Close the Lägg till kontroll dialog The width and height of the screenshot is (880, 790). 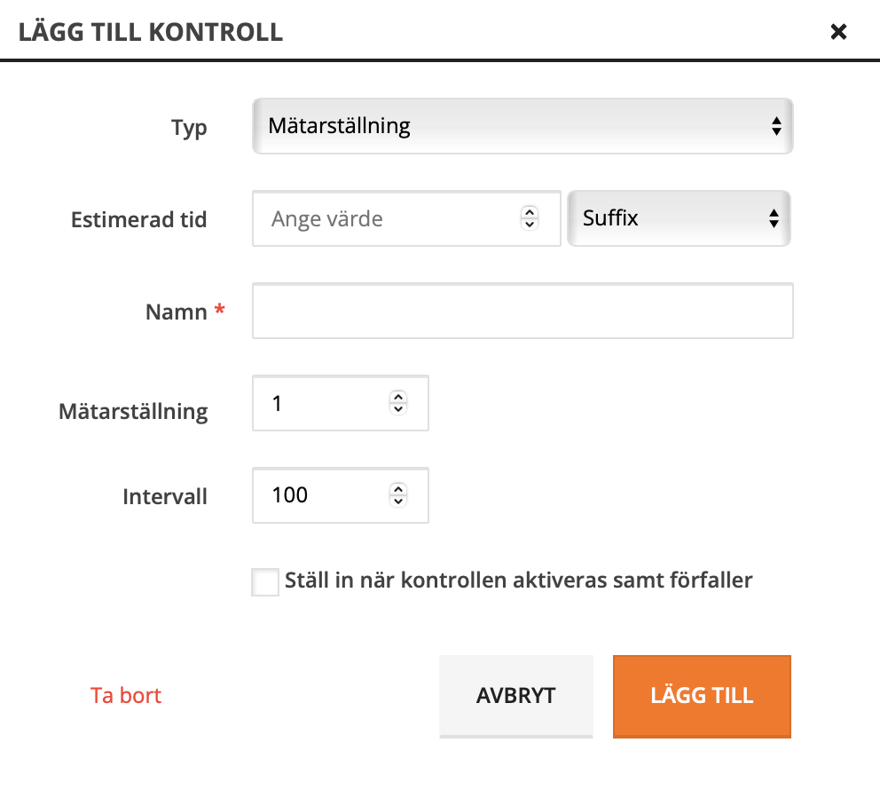tap(838, 33)
